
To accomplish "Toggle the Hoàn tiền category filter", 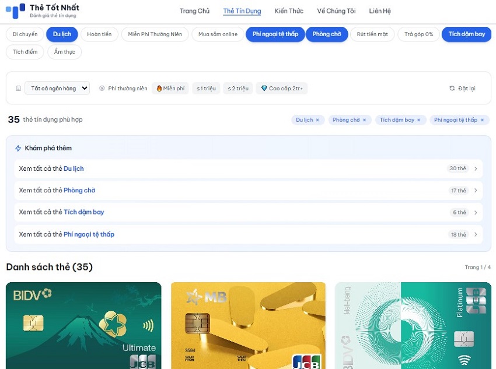I will (99, 34).
